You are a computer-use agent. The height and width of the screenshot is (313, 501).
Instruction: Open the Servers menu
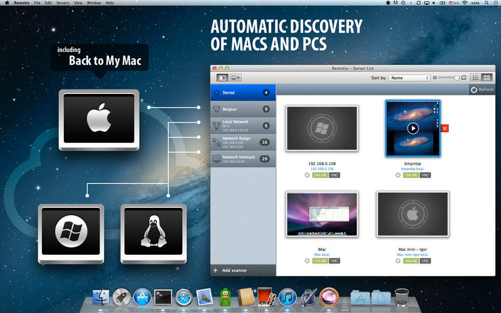click(63, 3)
